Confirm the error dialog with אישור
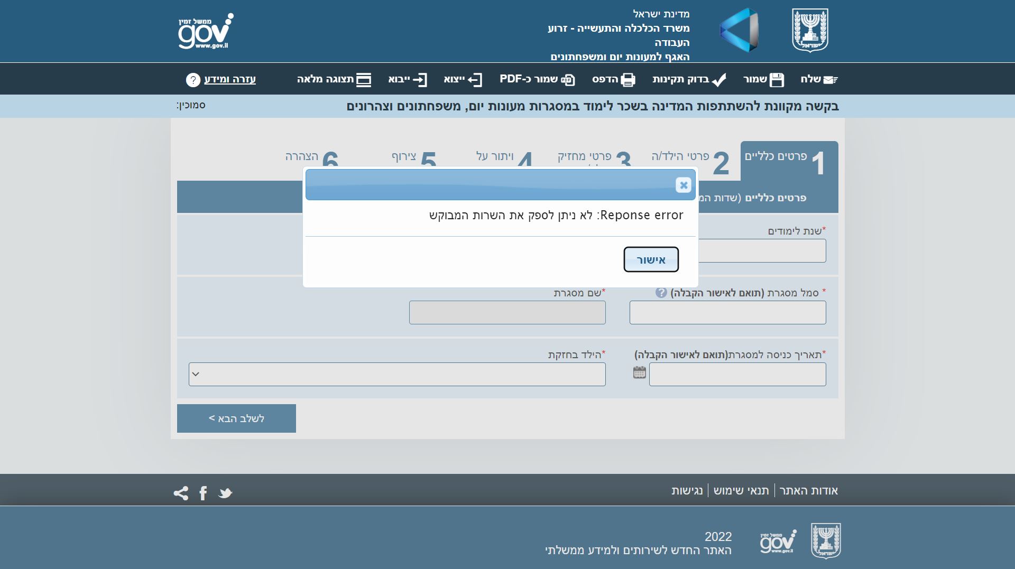 [x=651, y=259]
